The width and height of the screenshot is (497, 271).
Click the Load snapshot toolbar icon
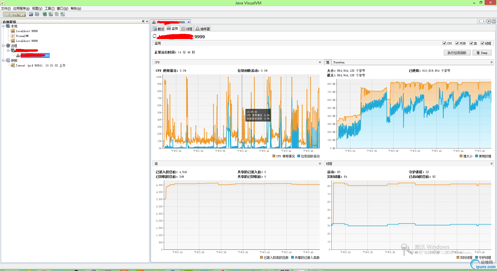(x=31, y=14)
